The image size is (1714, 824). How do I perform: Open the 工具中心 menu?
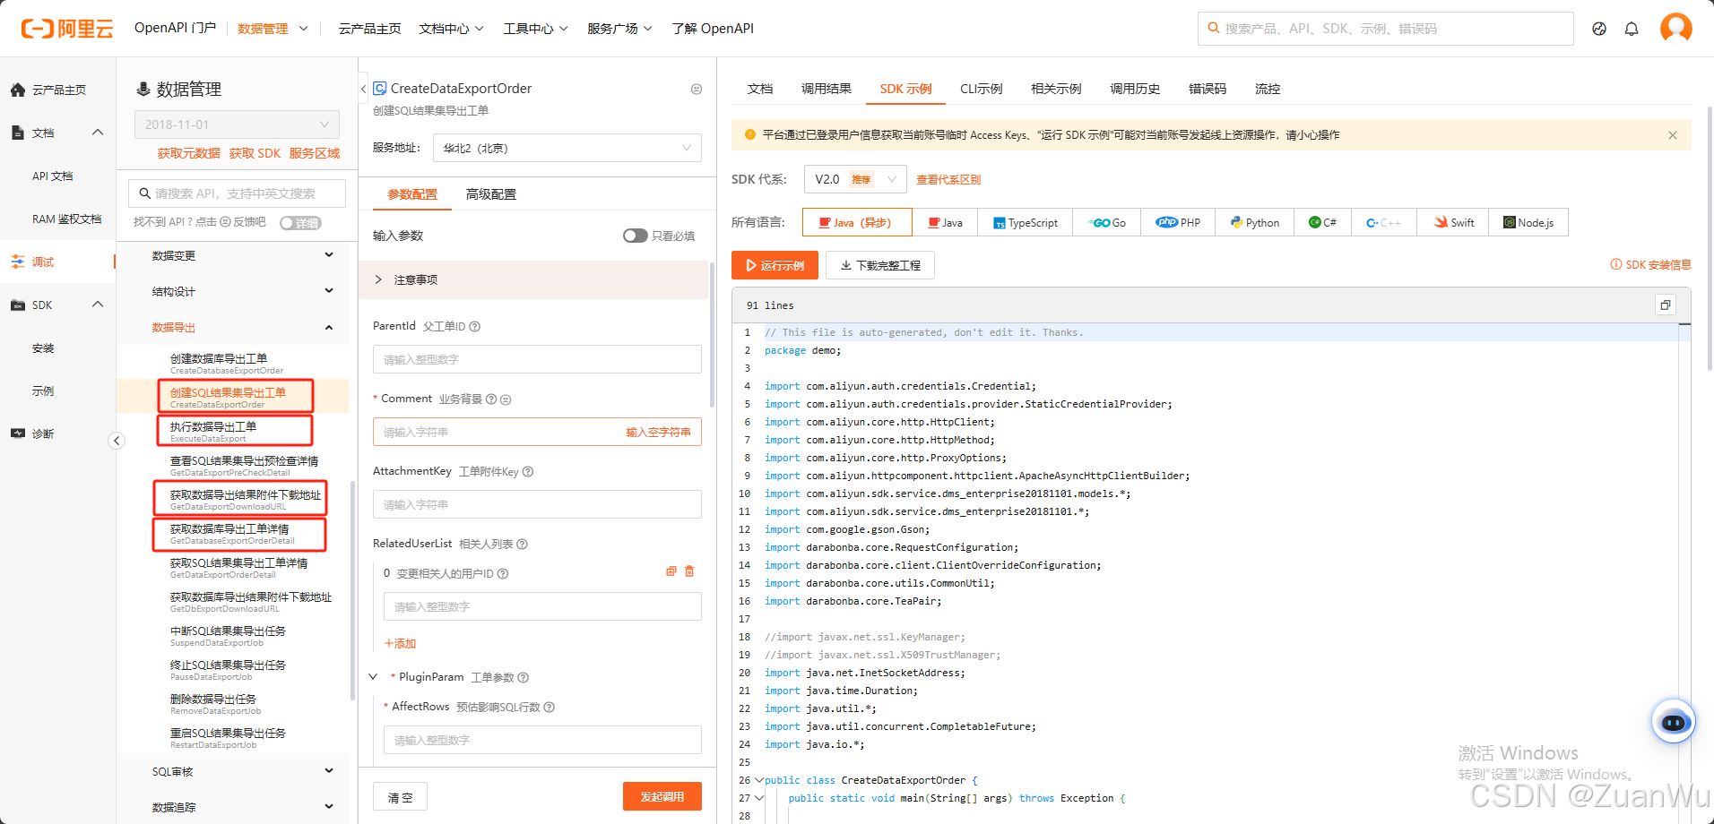tap(535, 29)
